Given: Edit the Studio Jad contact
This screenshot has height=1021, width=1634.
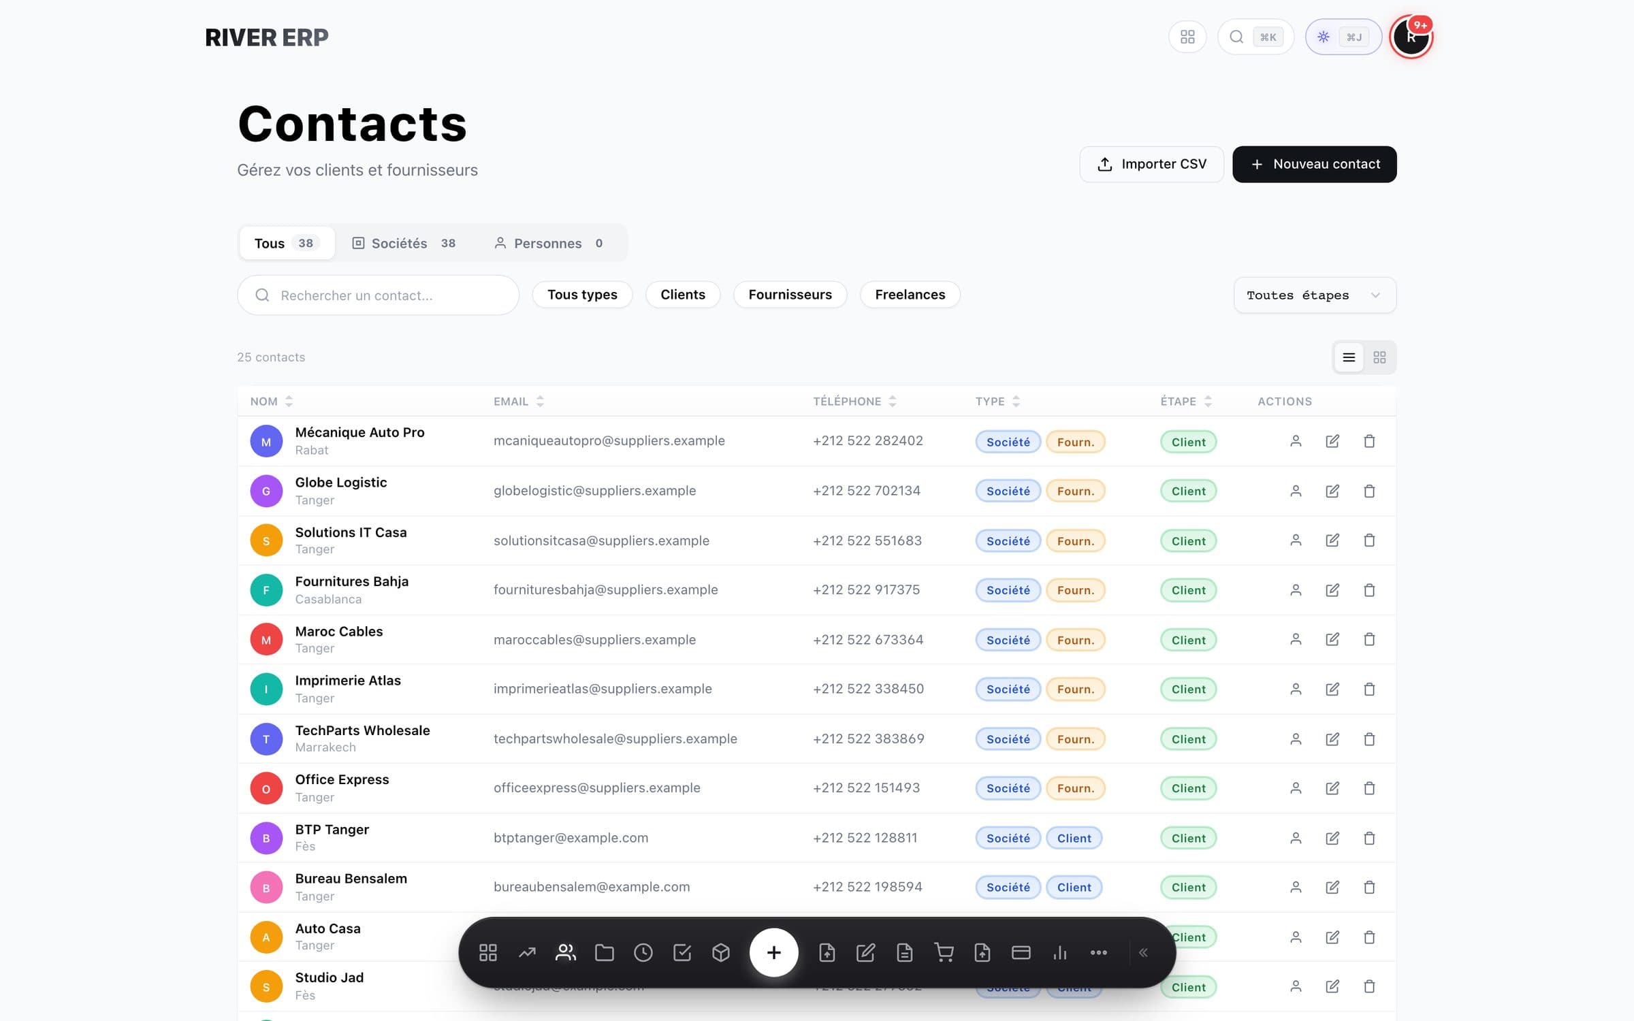Looking at the screenshot, I should 1332,986.
